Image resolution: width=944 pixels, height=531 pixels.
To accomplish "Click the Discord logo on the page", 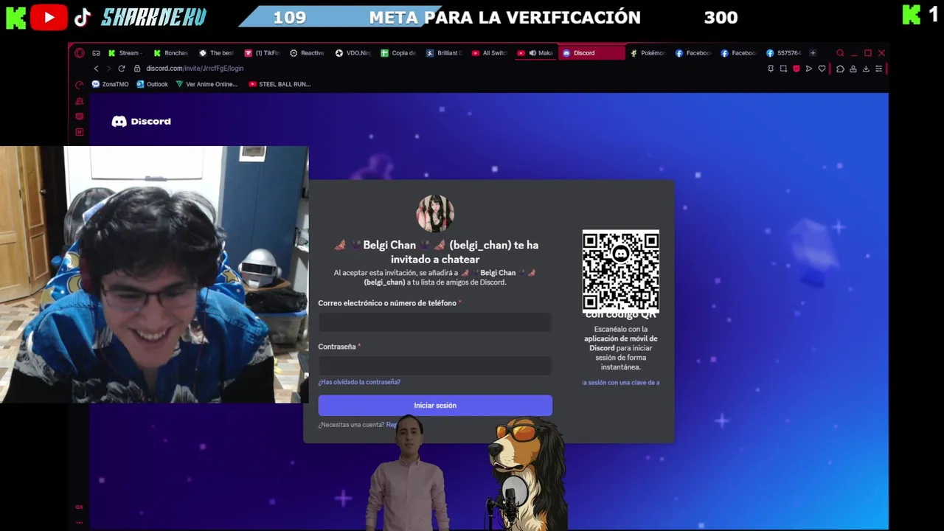I will pos(141,122).
